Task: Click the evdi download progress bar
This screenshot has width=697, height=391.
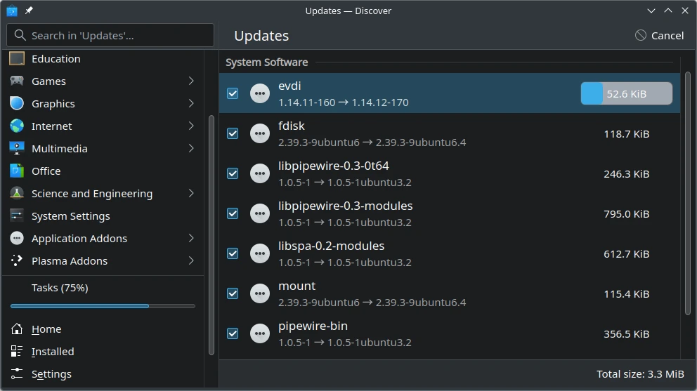Action: [x=626, y=93]
